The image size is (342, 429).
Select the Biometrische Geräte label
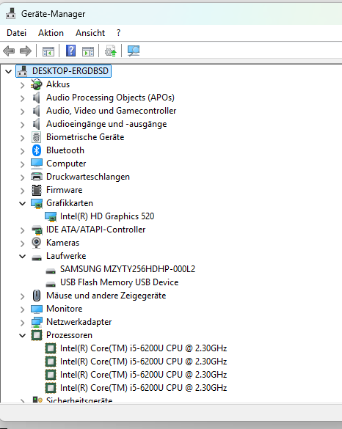click(85, 137)
